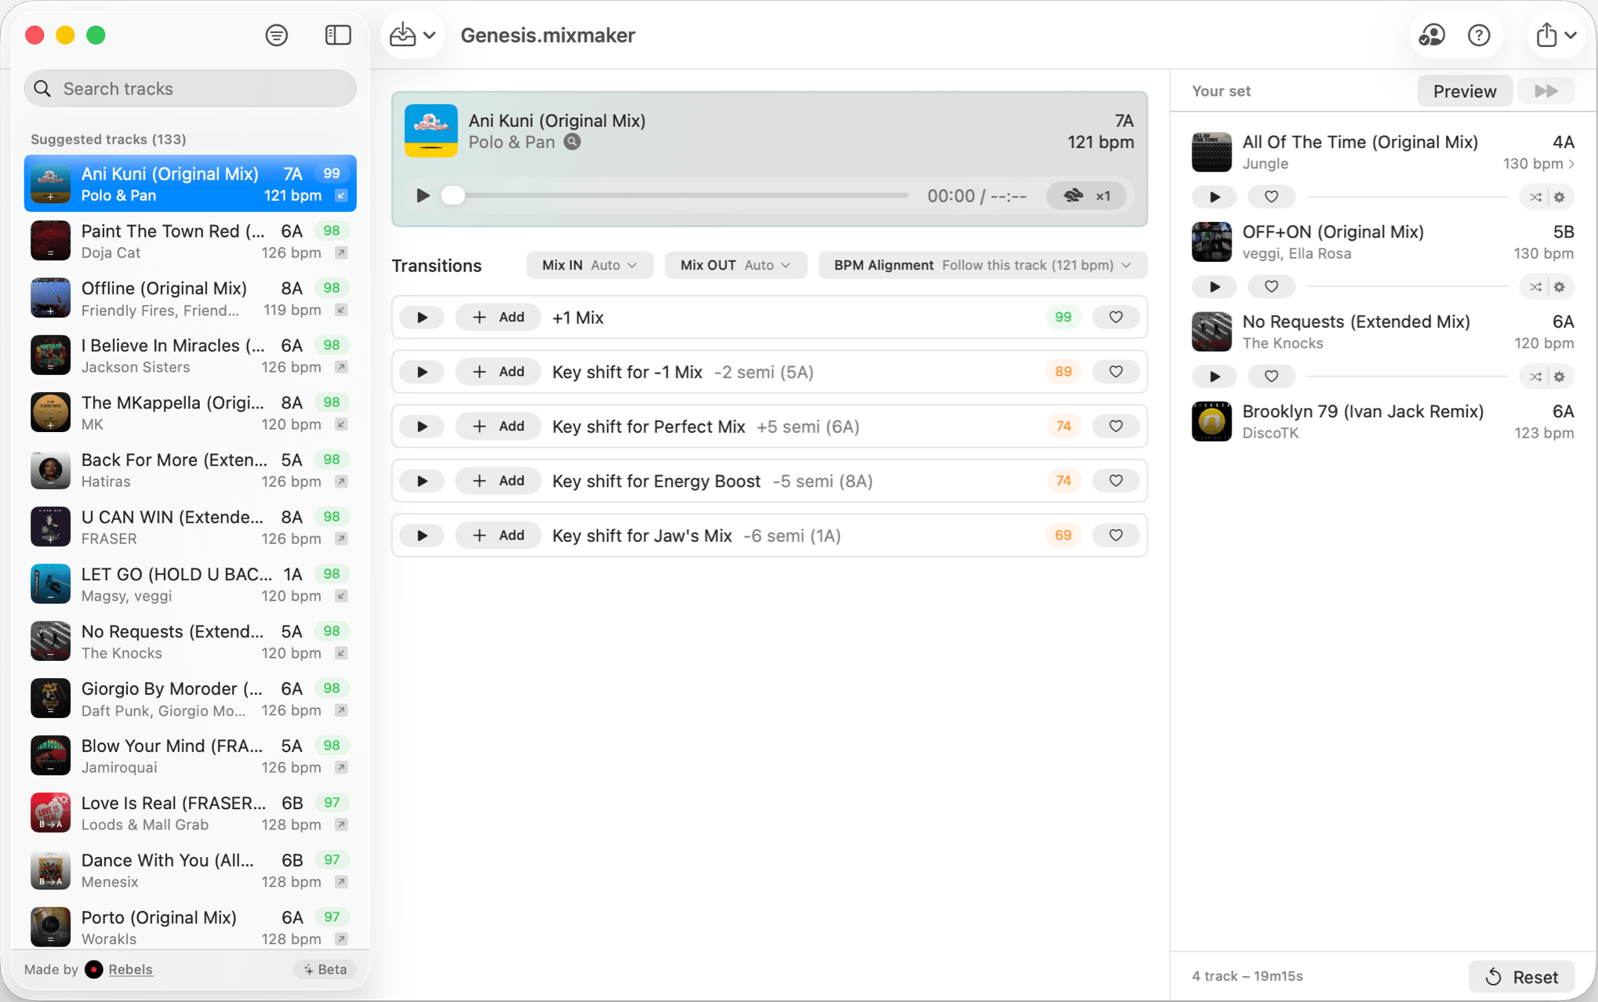Expand the BPM Alignment dropdown
Image resolution: width=1598 pixels, height=1002 pixels.
tap(982, 265)
